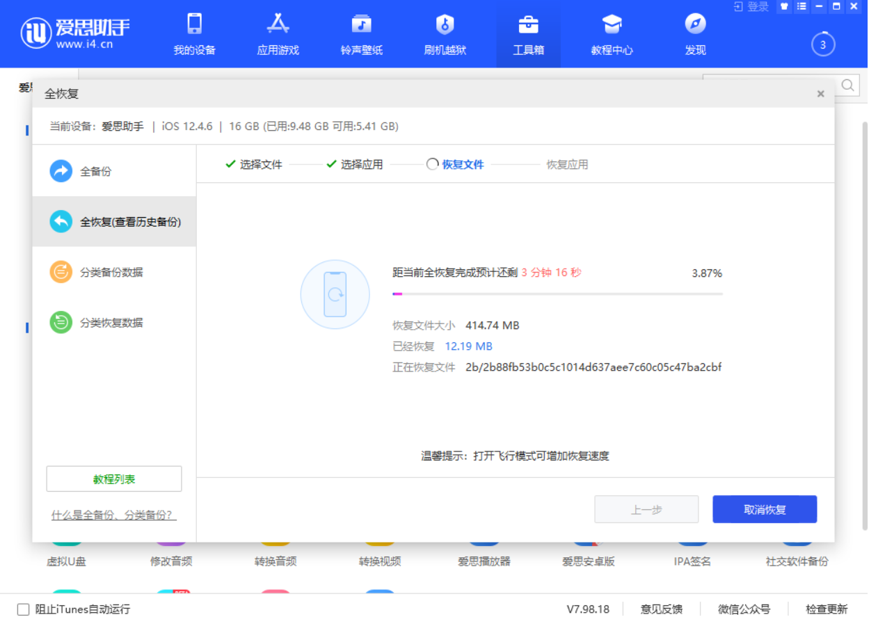Open the 社交软件备份 tool
869x624 pixels.
pyautogui.click(x=795, y=561)
